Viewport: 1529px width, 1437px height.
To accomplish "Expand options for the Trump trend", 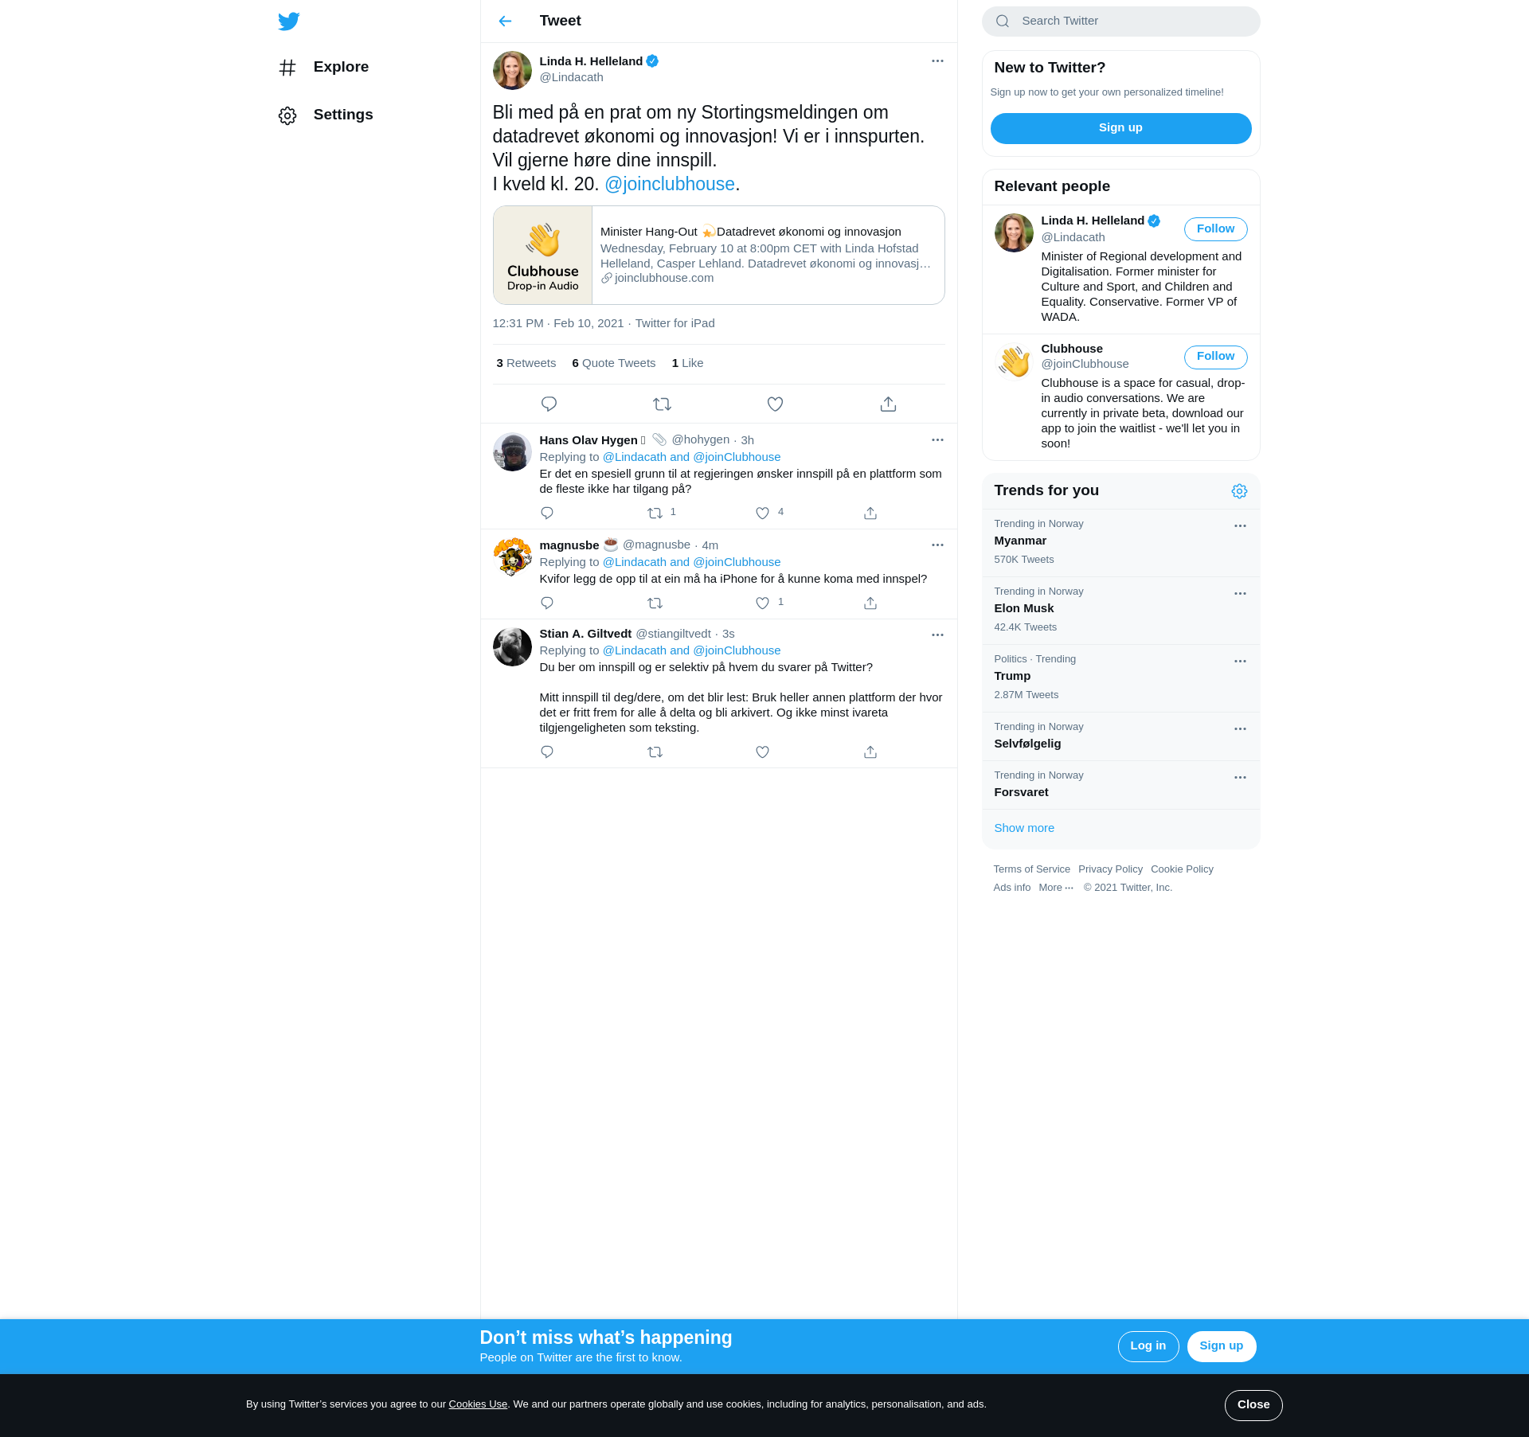I will 1240,661.
